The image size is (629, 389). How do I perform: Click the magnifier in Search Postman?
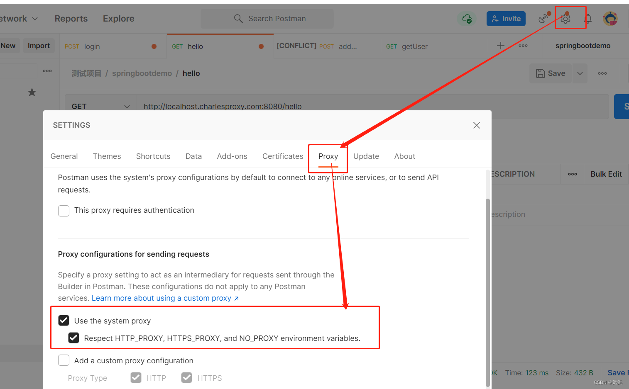[x=238, y=19]
